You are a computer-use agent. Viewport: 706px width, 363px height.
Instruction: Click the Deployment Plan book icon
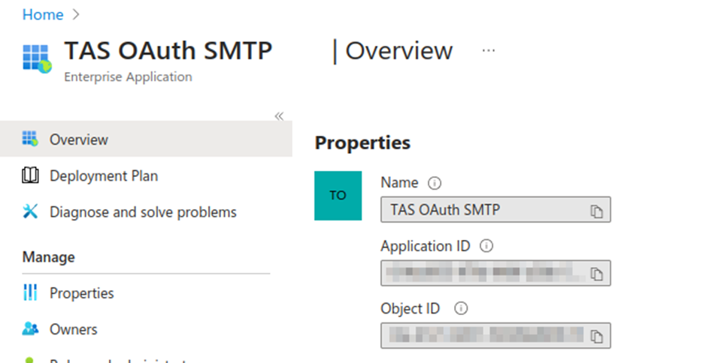[30, 176]
